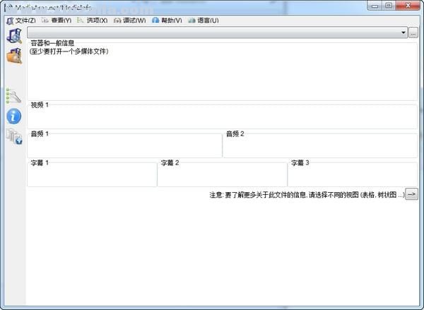The width and height of the screenshot is (424, 310).
Task: Click the 视频 1 group label
Action: [40, 105]
